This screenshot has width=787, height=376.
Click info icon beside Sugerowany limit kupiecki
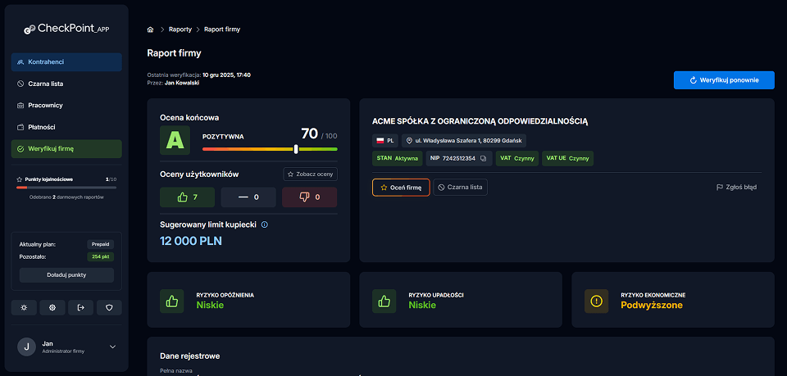(x=265, y=224)
